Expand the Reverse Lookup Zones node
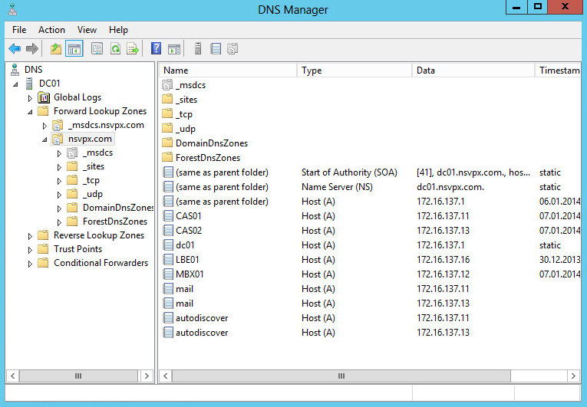This screenshot has height=407, width=587. tap(31, 236)
